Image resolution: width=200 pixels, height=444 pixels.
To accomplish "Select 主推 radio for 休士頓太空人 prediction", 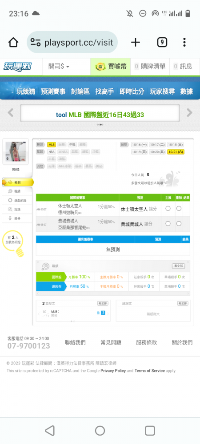I will [168, 208].
